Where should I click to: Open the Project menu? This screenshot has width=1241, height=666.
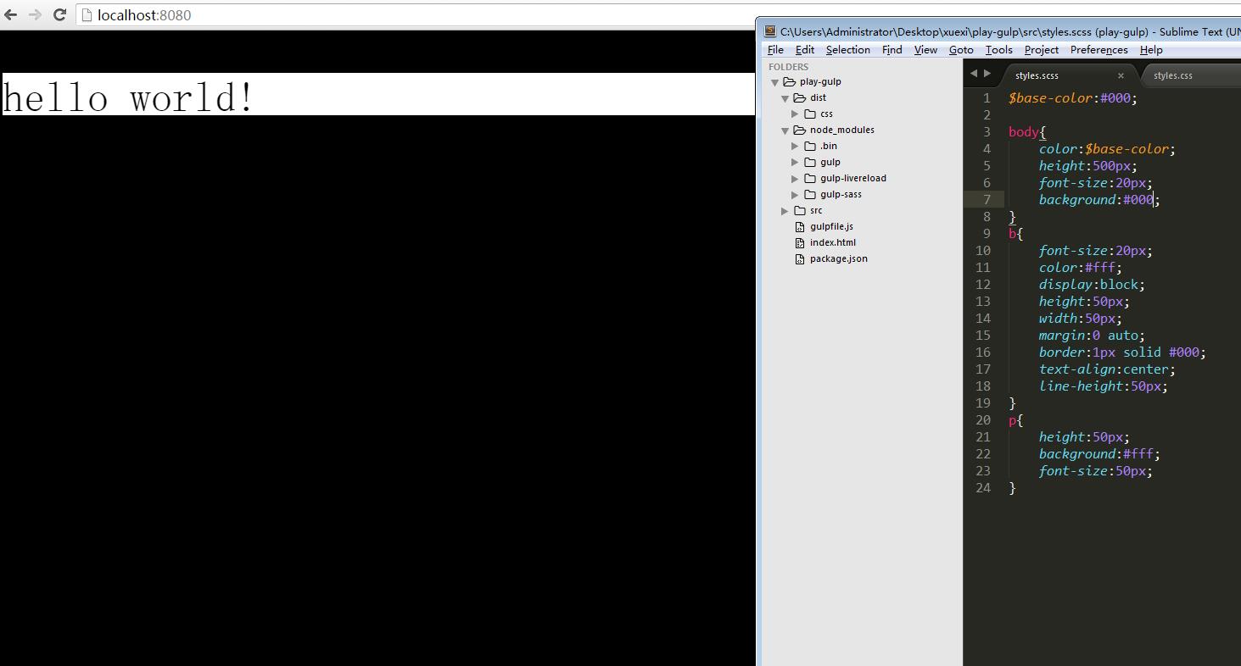click(1042, 50)
